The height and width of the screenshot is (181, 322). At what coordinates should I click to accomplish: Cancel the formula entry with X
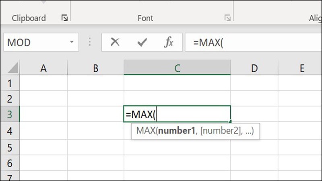(x=115, y=42)
